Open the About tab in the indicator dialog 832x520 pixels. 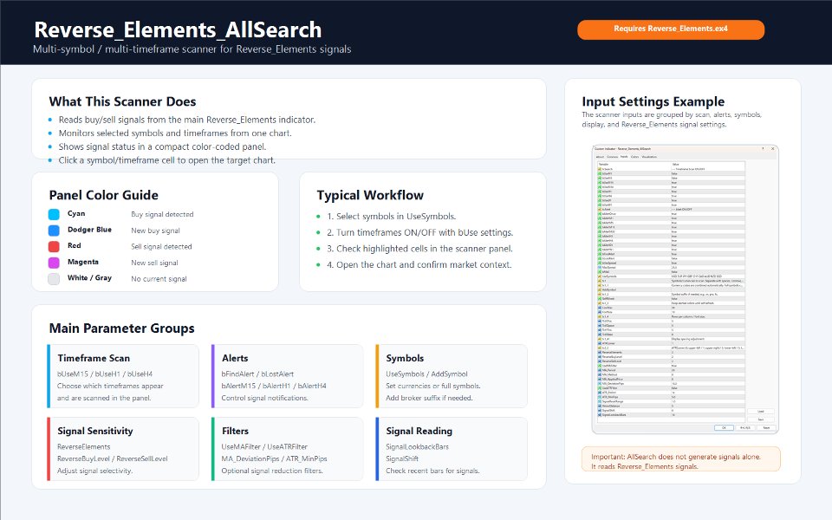[600, 157]
